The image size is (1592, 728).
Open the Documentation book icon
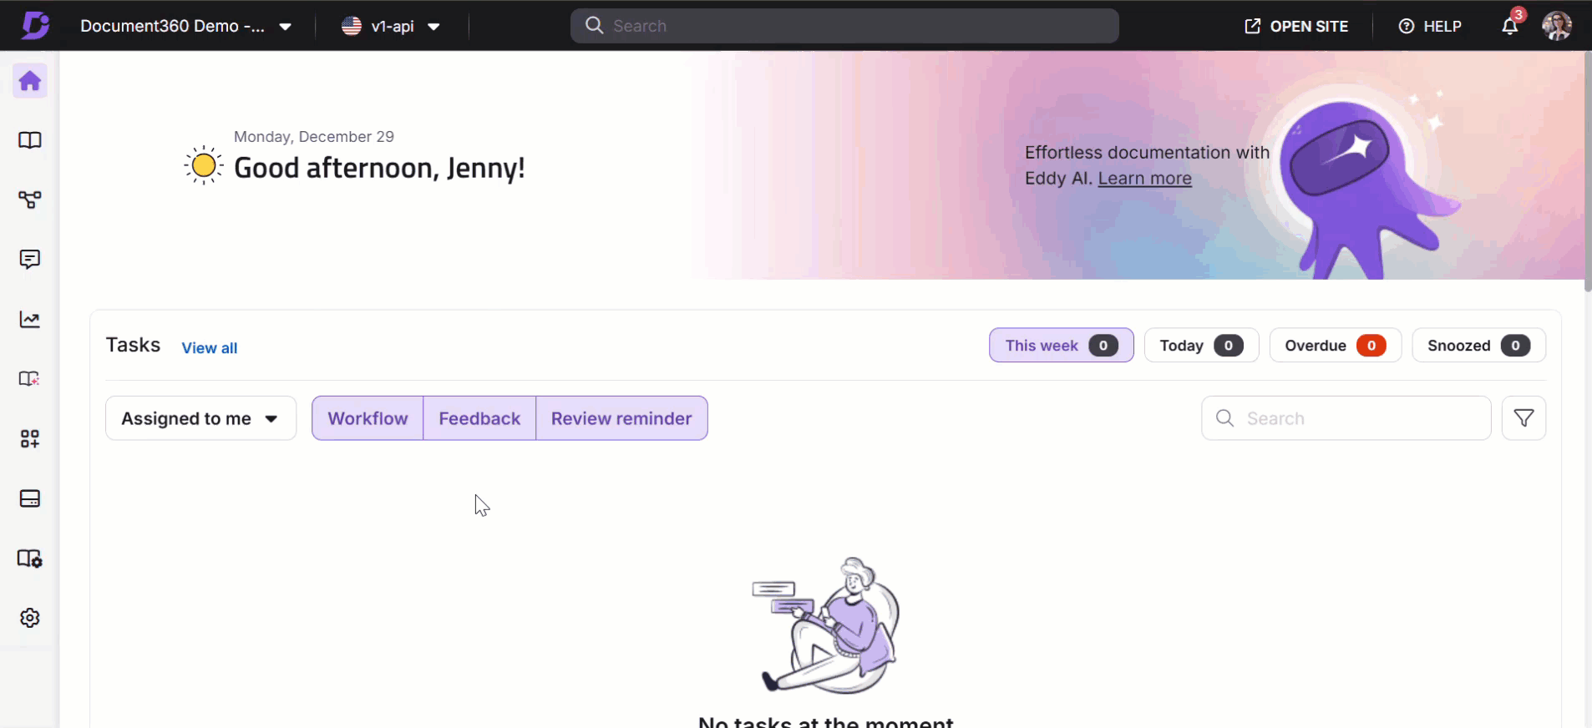point(30,140)
